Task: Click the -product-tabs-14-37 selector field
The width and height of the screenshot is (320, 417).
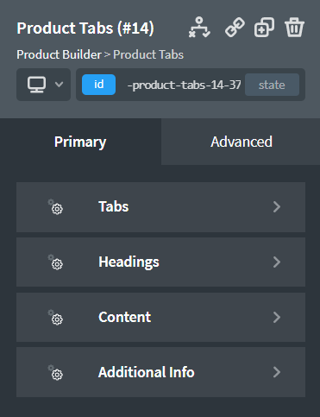Action: pos(184,85)
